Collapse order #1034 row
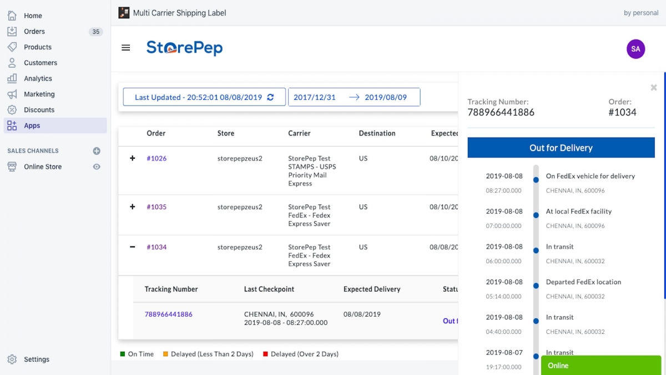This screenshot has width=666, height=375. point(132,247)
